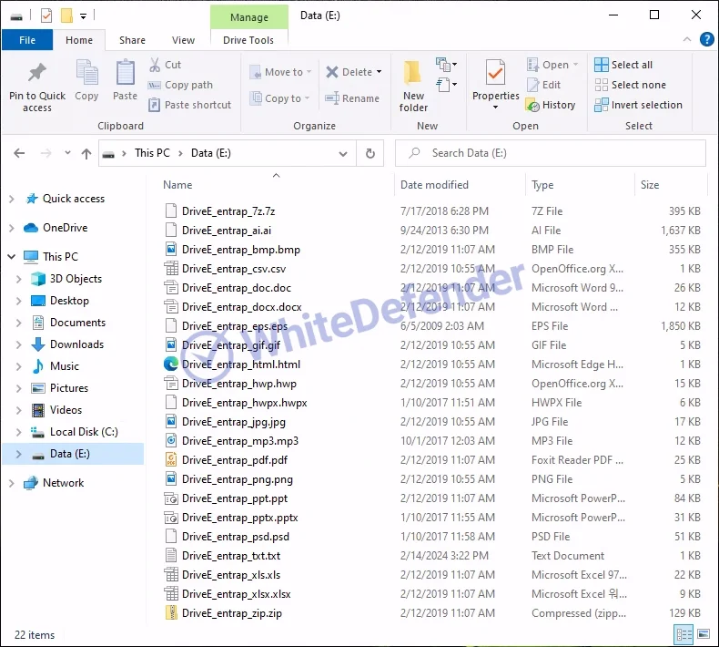Click the Refresh button beside address bar

370,153
